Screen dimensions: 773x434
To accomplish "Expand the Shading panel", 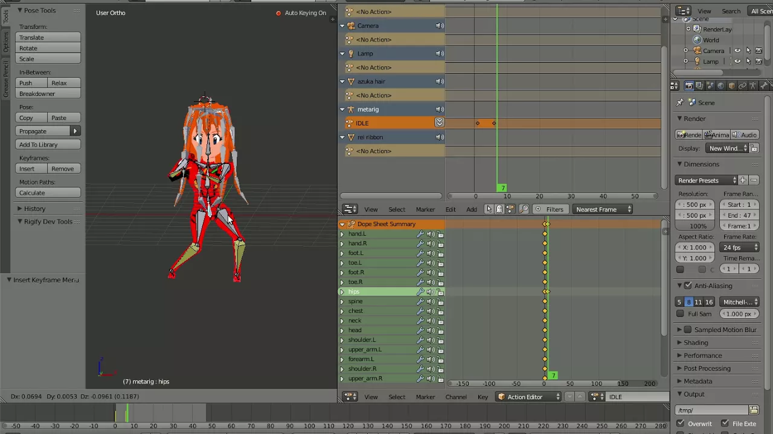I will [x=696, y=342].
